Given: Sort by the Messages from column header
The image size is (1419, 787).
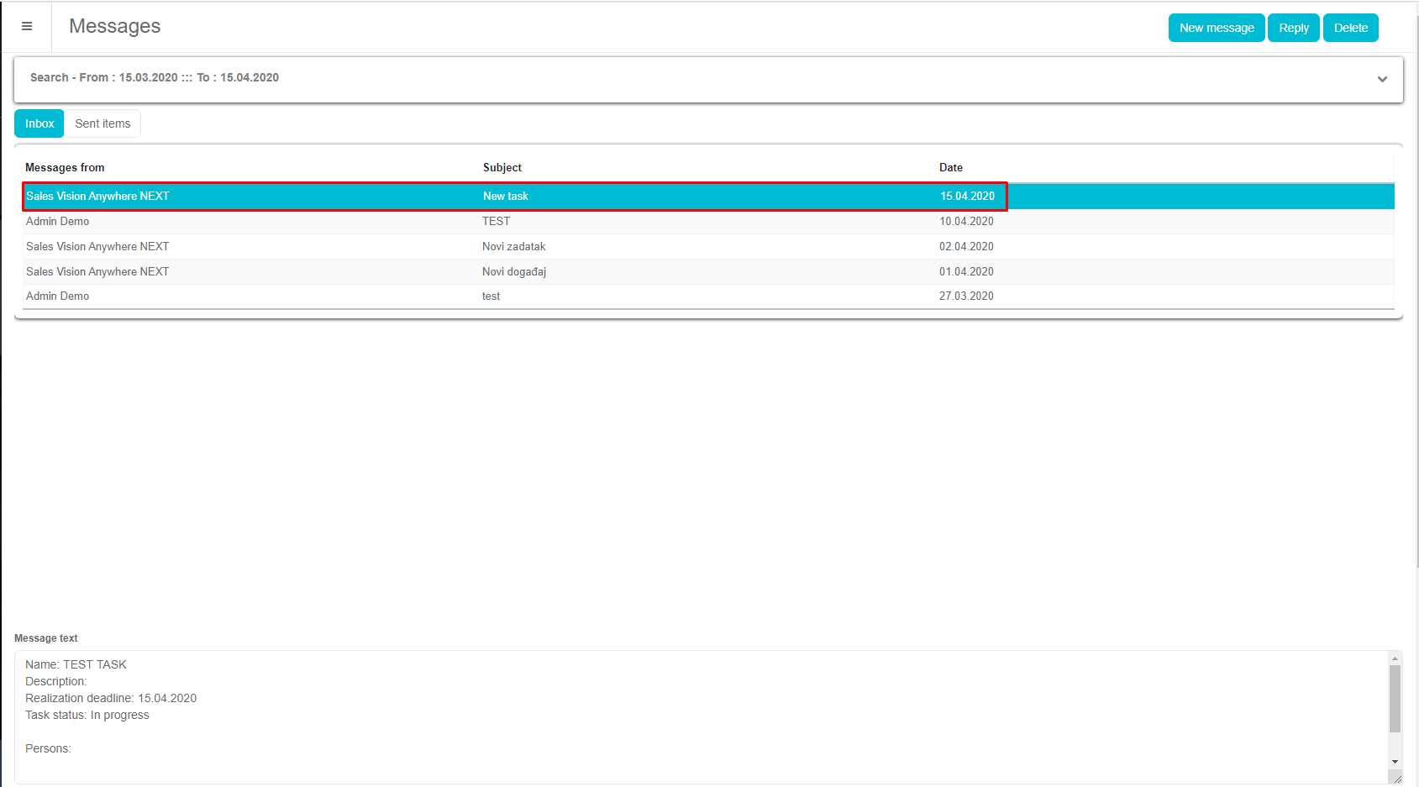Looking at the screenshot, I should coord(65,168).
